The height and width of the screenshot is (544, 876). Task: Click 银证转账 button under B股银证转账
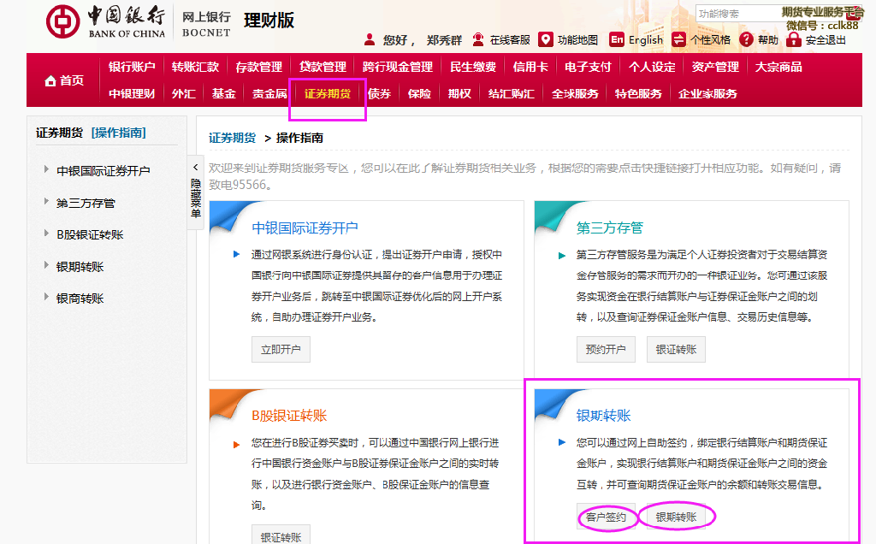tap(281, 536)
